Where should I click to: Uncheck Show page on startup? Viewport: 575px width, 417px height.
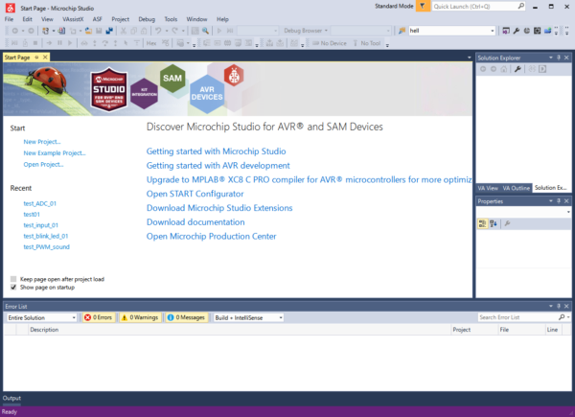coord(13,287)
